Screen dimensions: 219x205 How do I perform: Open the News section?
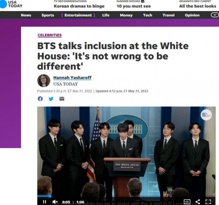(x=26, y=15)
